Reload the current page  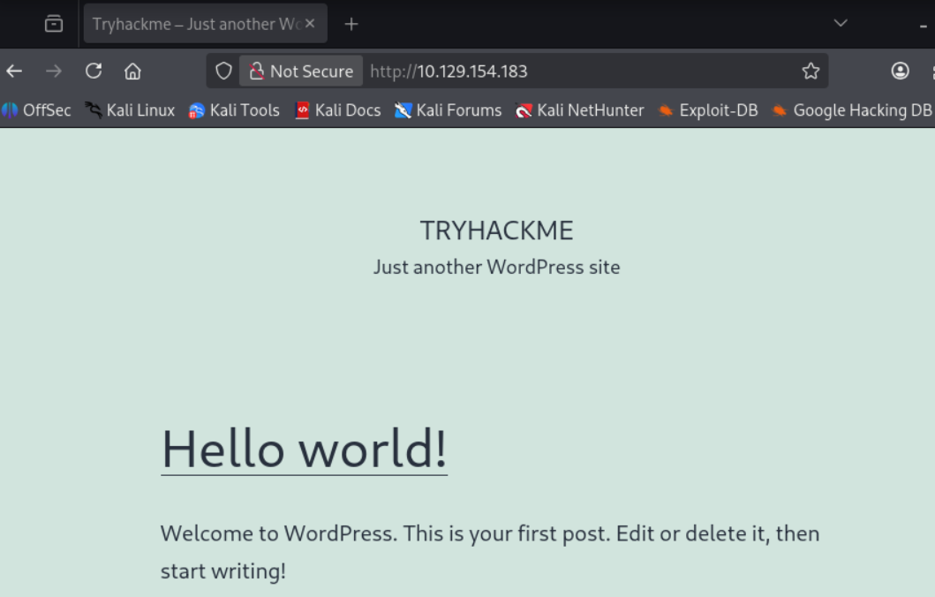pos(94,72)
